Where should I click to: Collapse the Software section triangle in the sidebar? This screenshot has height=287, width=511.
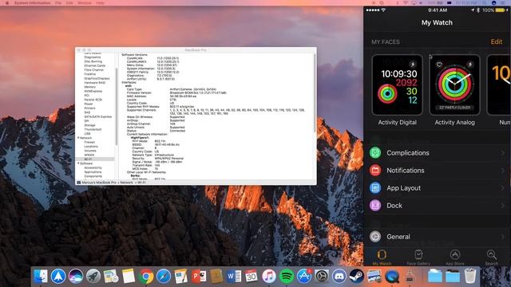[78, 163]
